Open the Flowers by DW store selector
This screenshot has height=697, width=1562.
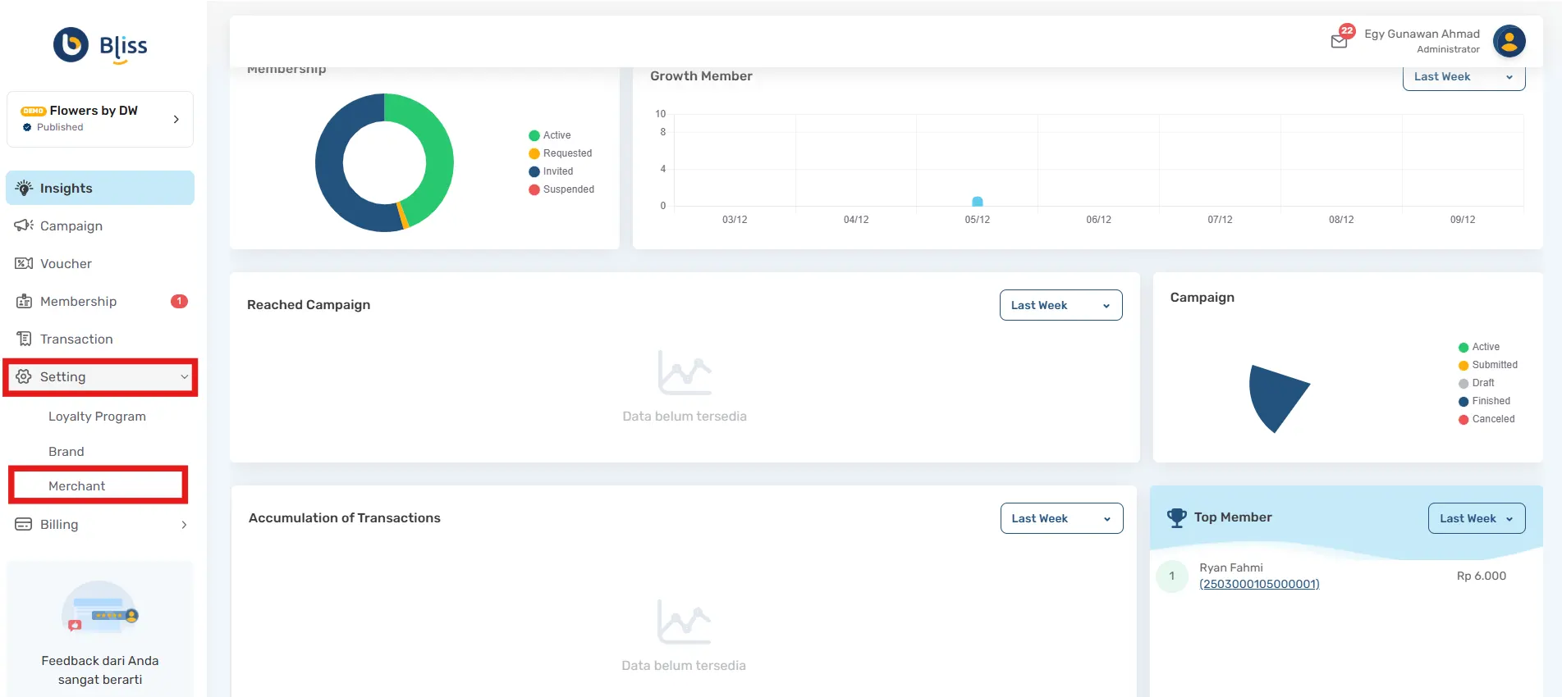tap(100, 119)
